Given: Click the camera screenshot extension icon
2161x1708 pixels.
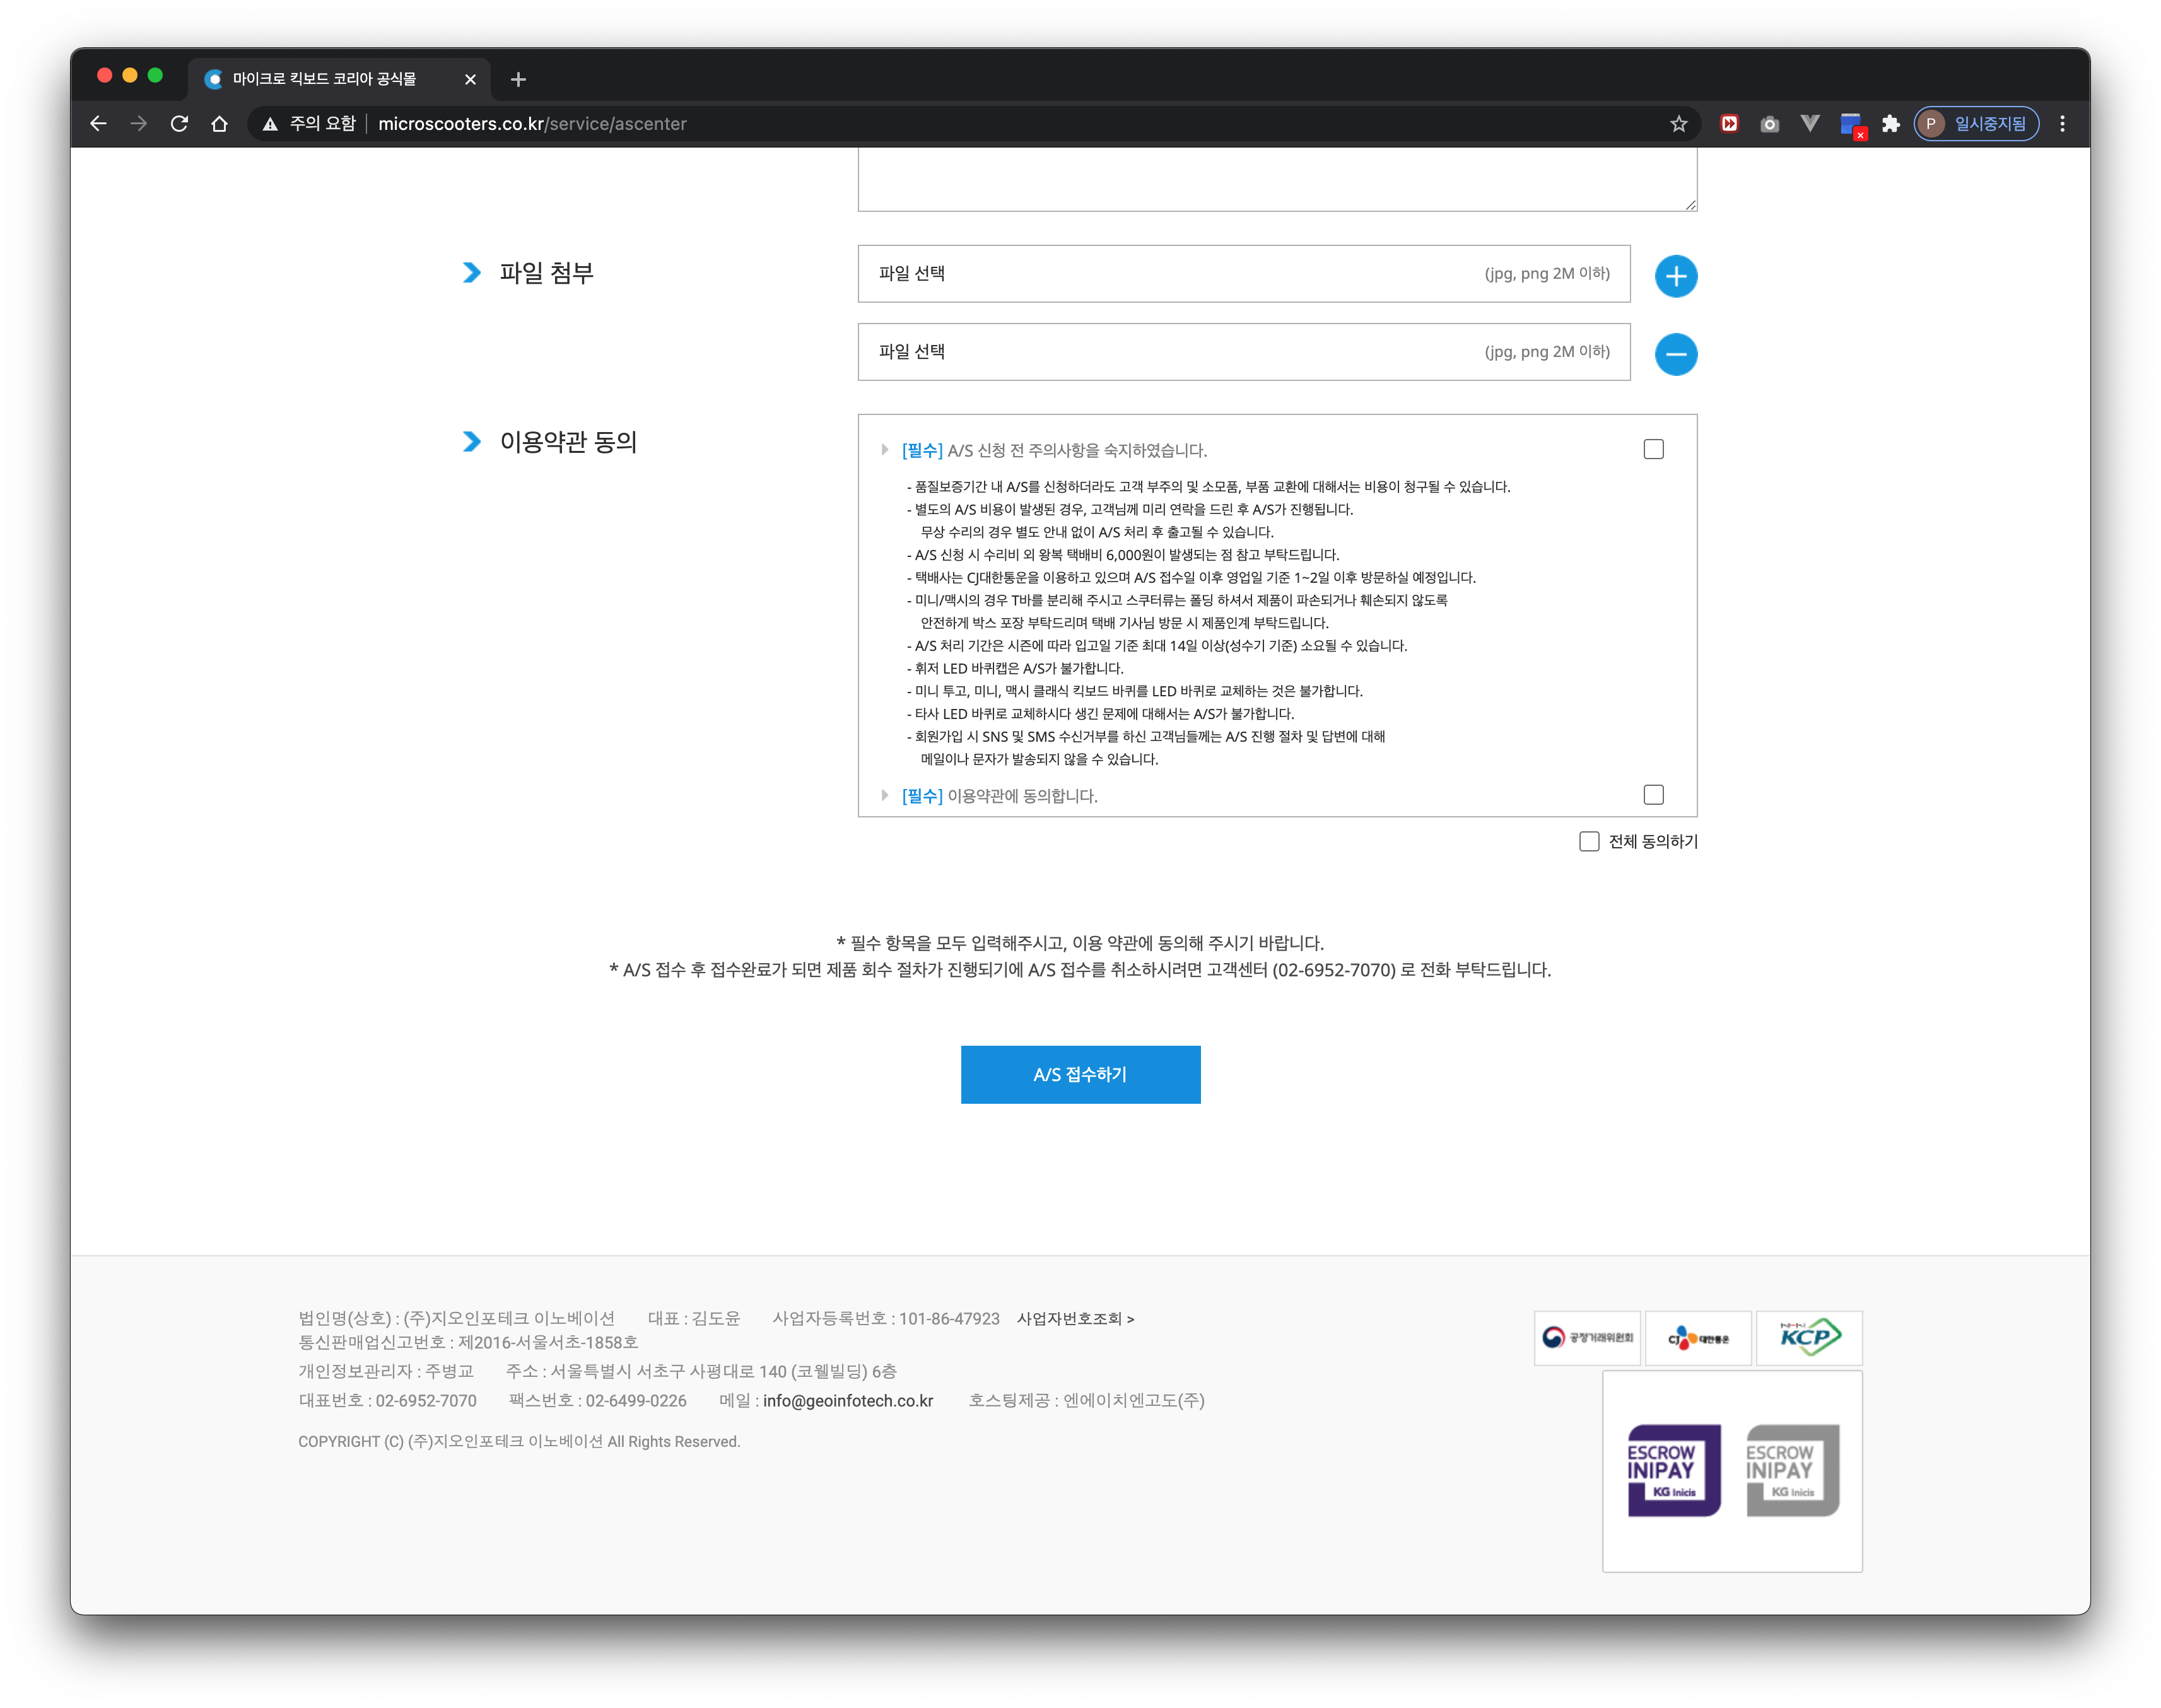Looking at the screenshot, I should [x=1769, y=124].
